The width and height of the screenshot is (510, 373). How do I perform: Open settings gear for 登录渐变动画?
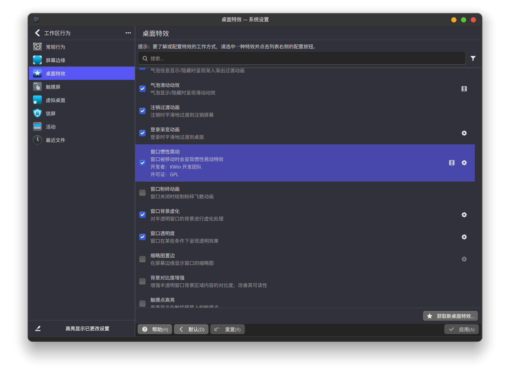(x=464, y=133)
